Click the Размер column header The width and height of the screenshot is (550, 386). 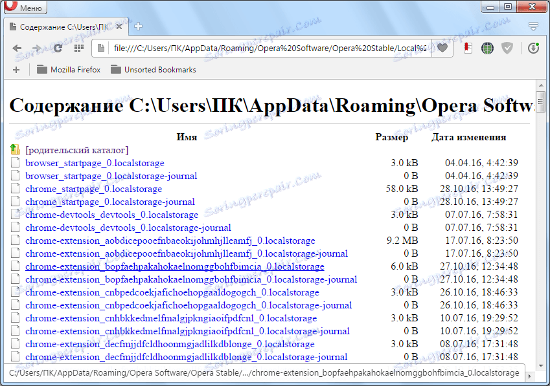point(391,137)
